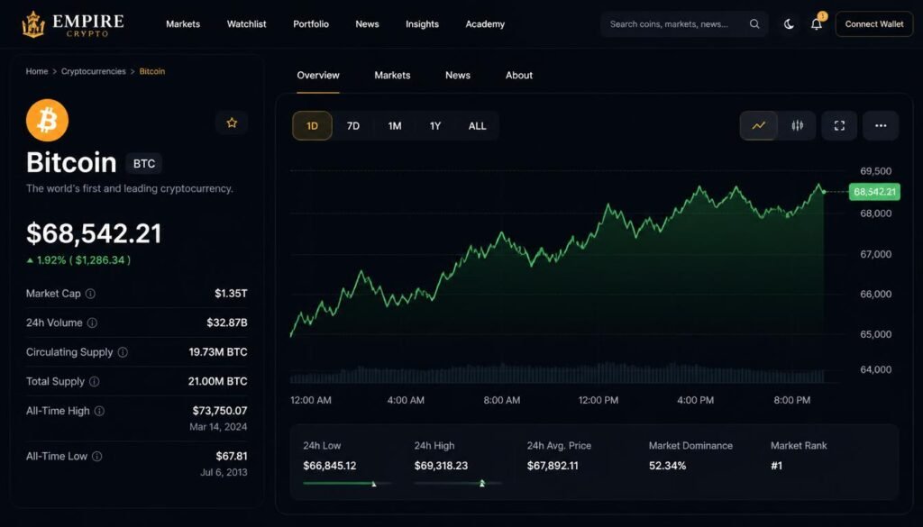Switch to the Markets tab under Bitcoin
This screenshot has height=527, width=923.
[392, 76]
